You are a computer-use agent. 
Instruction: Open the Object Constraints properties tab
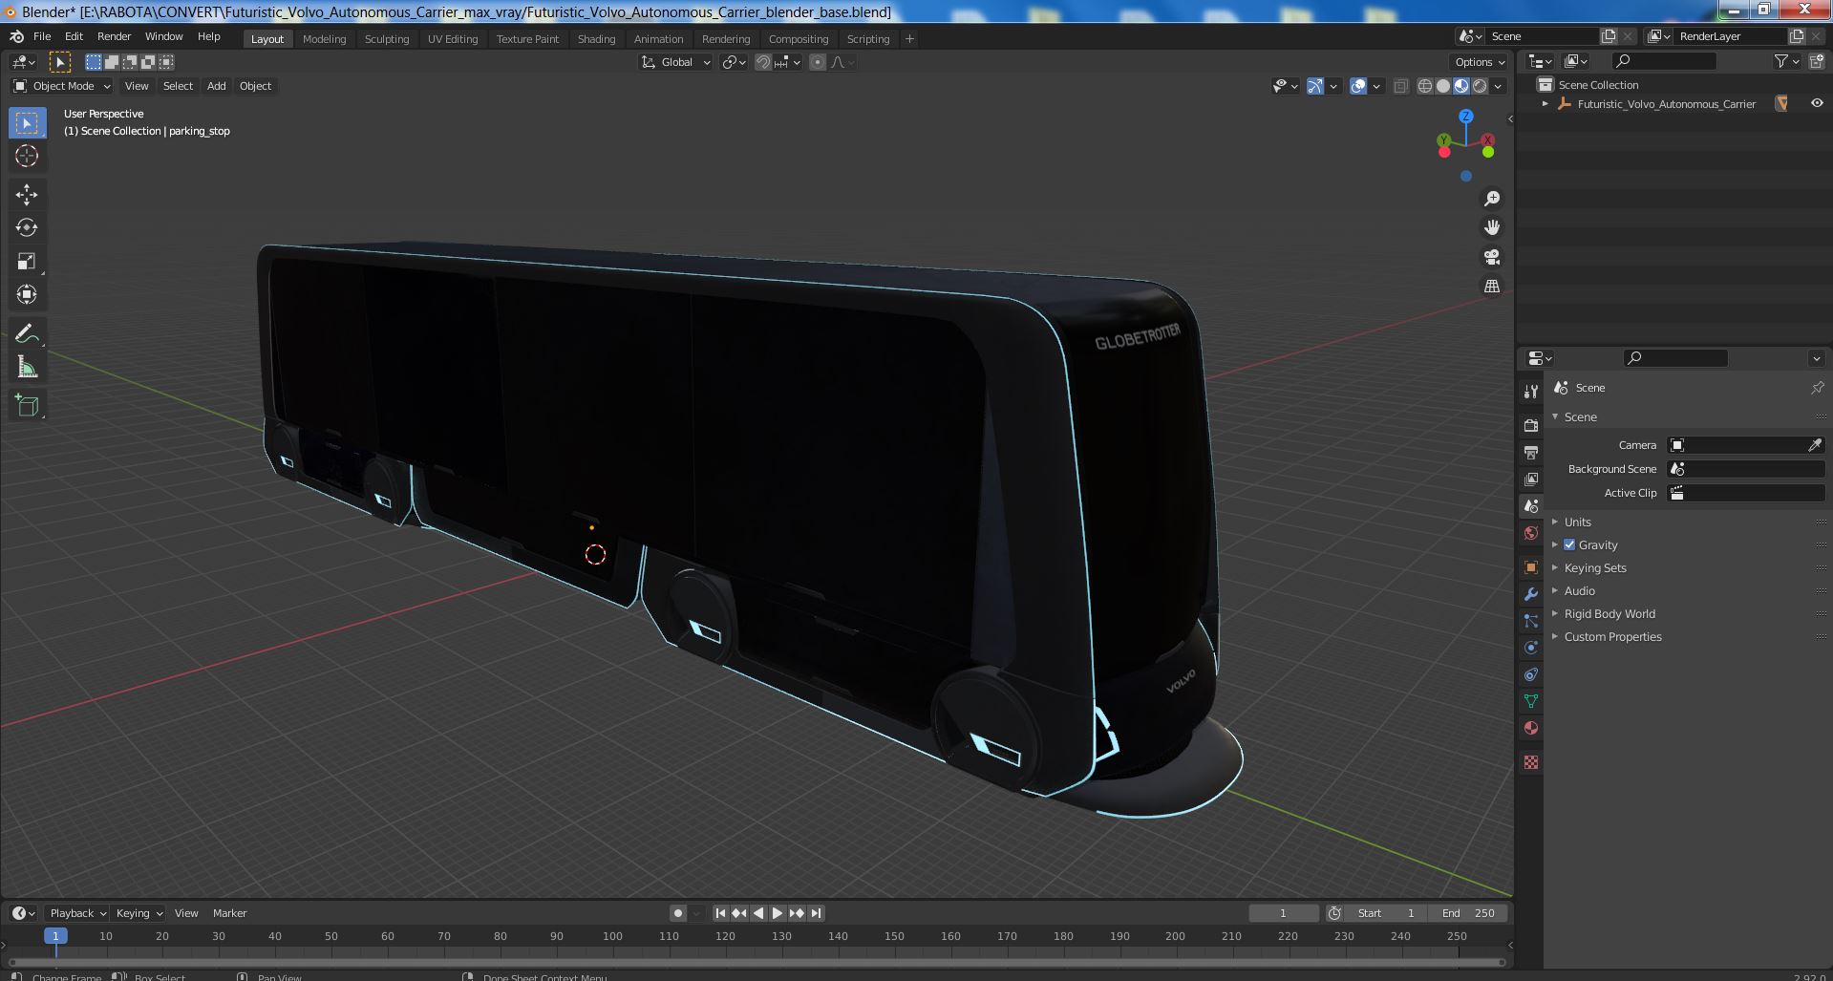click(x=1531, y=674)
